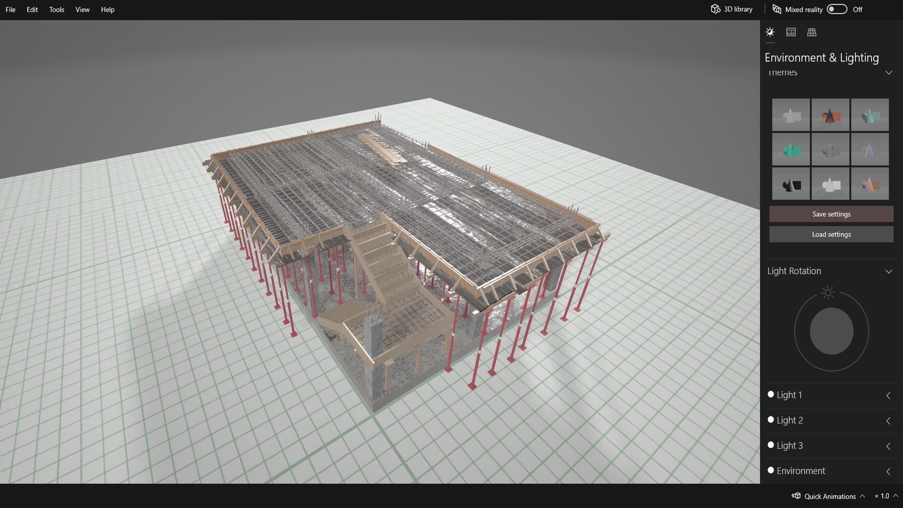This screenshot has width=903, height=508.
Task: Click the Quick Animations icon
Action: (x=796, y=496)
